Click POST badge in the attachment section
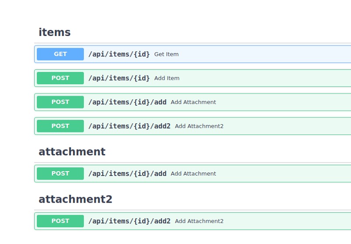351x244 pixels. [60, 173]
